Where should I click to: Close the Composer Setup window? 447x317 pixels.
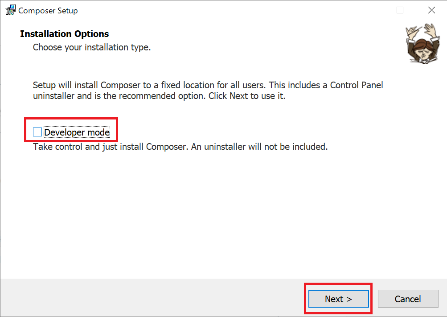(431, 10)
